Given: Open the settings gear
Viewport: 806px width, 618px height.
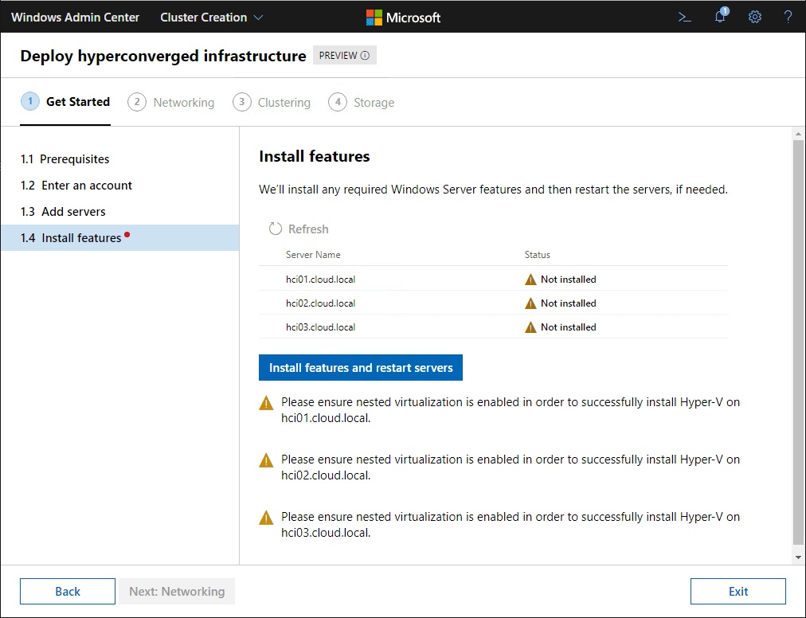Looking at the screenshot, I should (754, 17).
